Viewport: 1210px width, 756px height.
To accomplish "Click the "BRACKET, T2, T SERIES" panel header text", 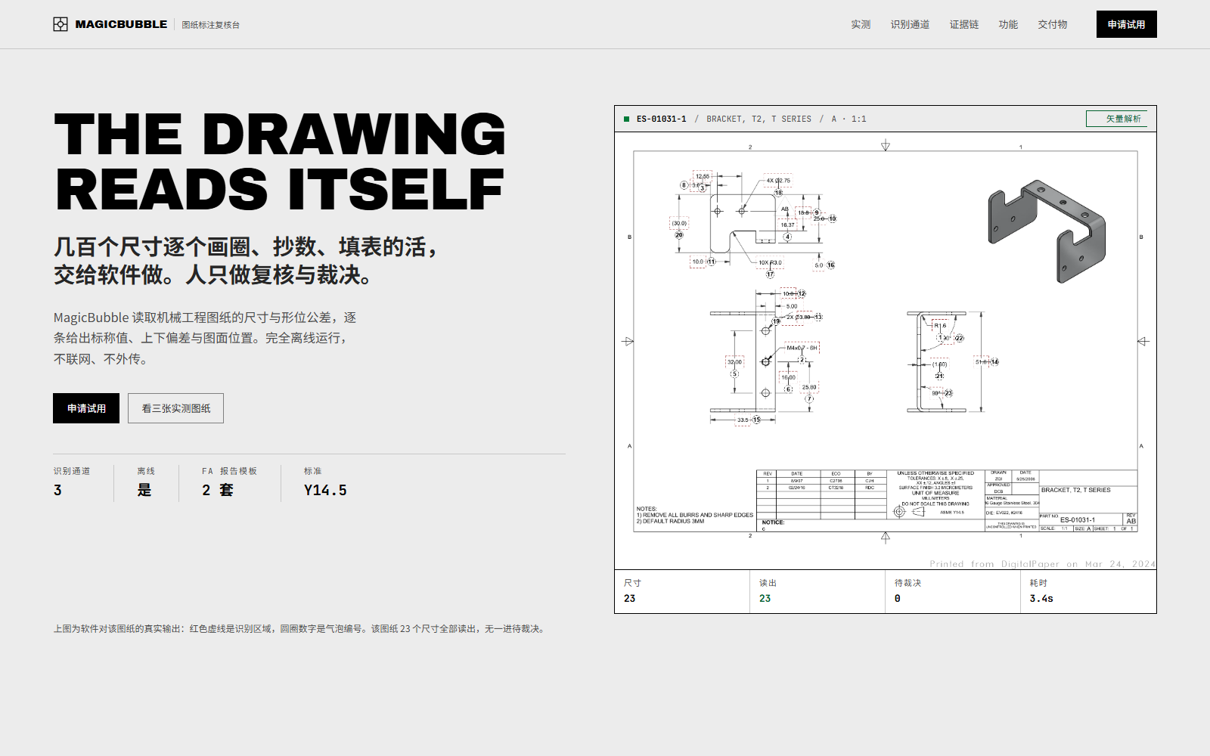I will coord(759,119).
